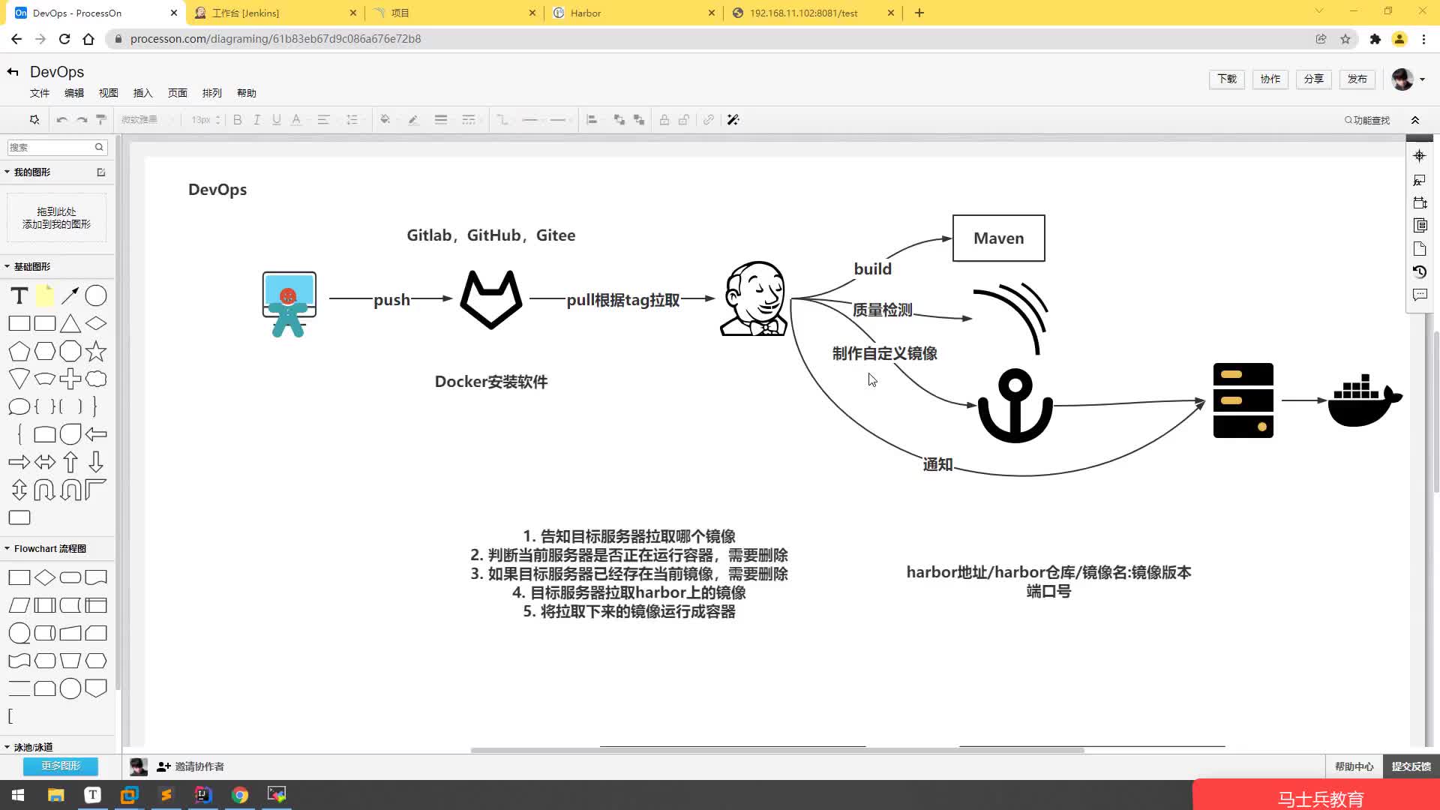Screen dimensions: 1440x810
Task: Toggle bold text formatting
Action: click(238, 120)
